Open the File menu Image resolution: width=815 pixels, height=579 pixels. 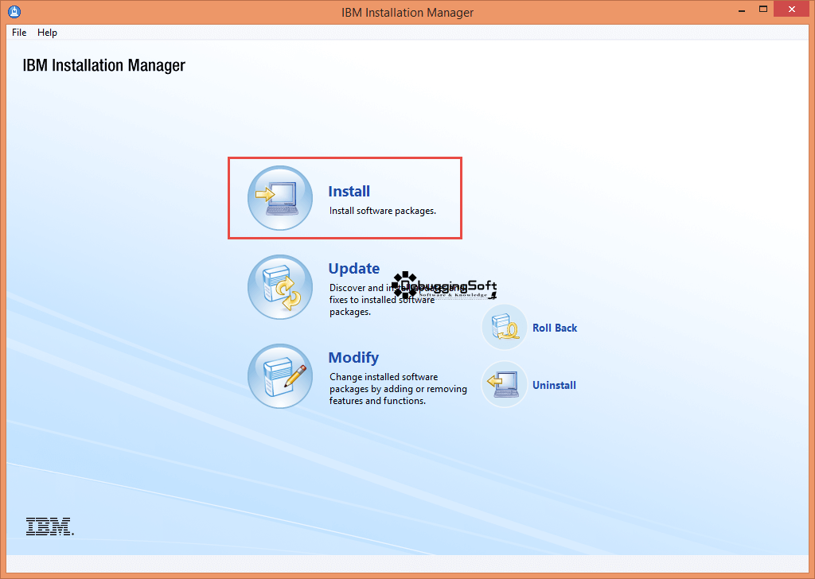point(19,32)
